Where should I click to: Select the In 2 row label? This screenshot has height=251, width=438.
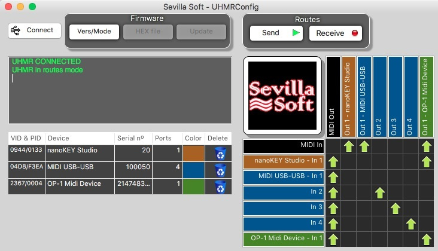pos(284,193)
